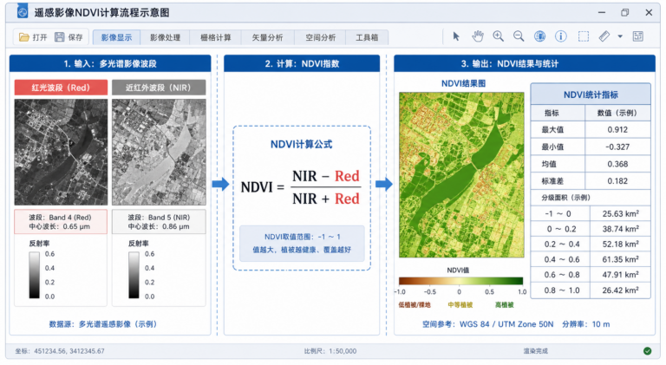Click the open folder icon
The width and height of the screenshot is (666, 365).
click(23, 37)
